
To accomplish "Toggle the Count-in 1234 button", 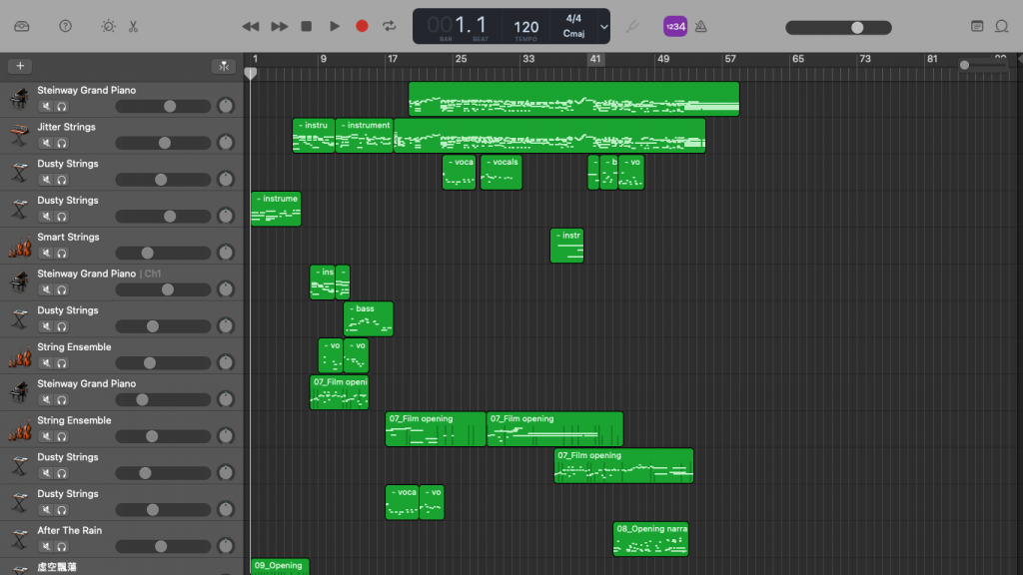I will click(675, 26).
